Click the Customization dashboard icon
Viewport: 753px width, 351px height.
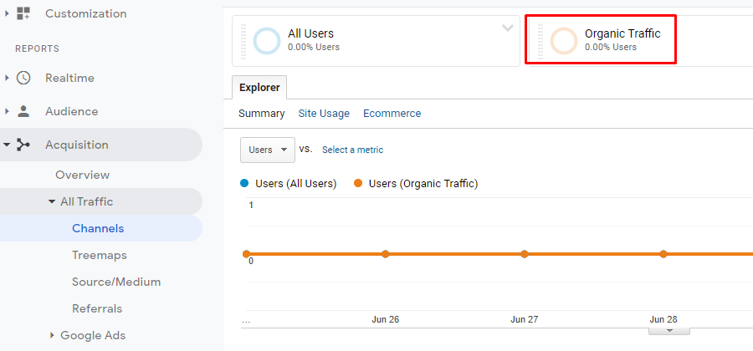click(23, 13)
